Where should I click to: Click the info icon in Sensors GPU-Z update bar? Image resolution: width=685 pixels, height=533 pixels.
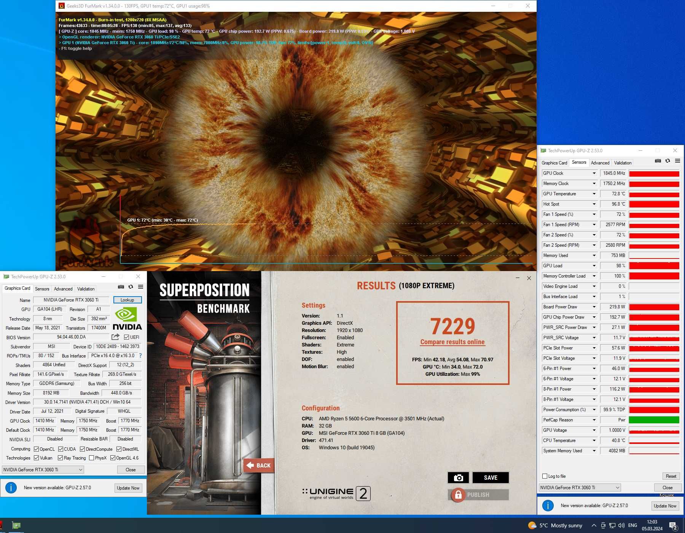click(x=548, y=506)
